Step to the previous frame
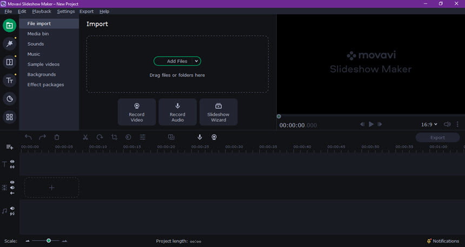 pos(362,124)
